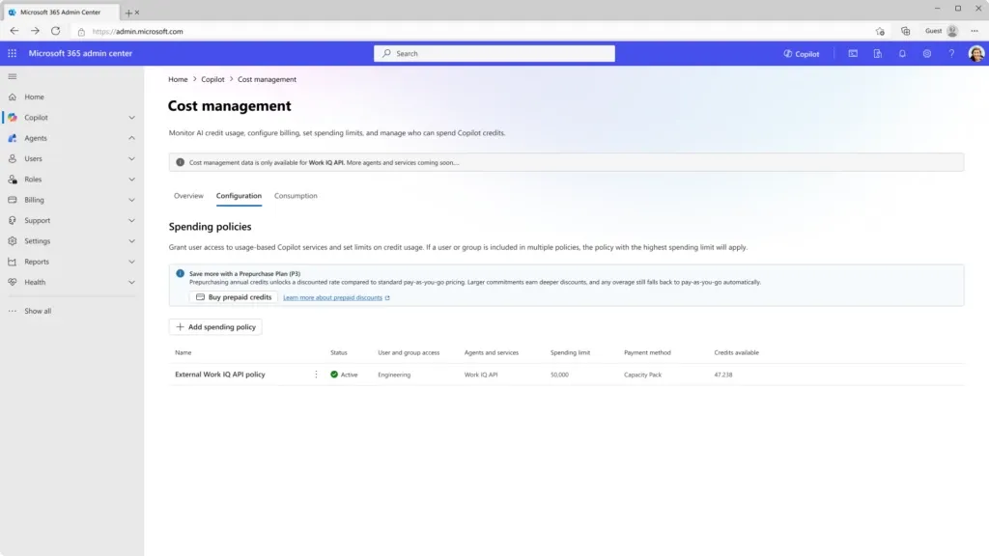
Task: Click the Settings sidebar gear icon
Action: tap(12, 240)
